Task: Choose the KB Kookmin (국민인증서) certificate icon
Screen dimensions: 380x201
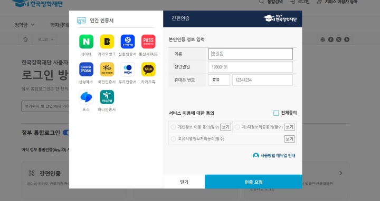Action: (107, 69)
